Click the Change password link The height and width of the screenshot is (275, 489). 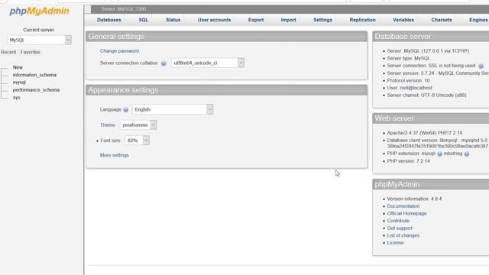[119, 51]
